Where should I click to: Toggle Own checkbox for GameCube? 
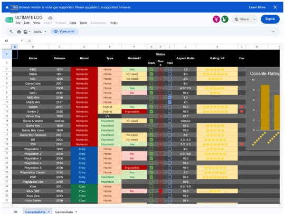click(151, 83)
